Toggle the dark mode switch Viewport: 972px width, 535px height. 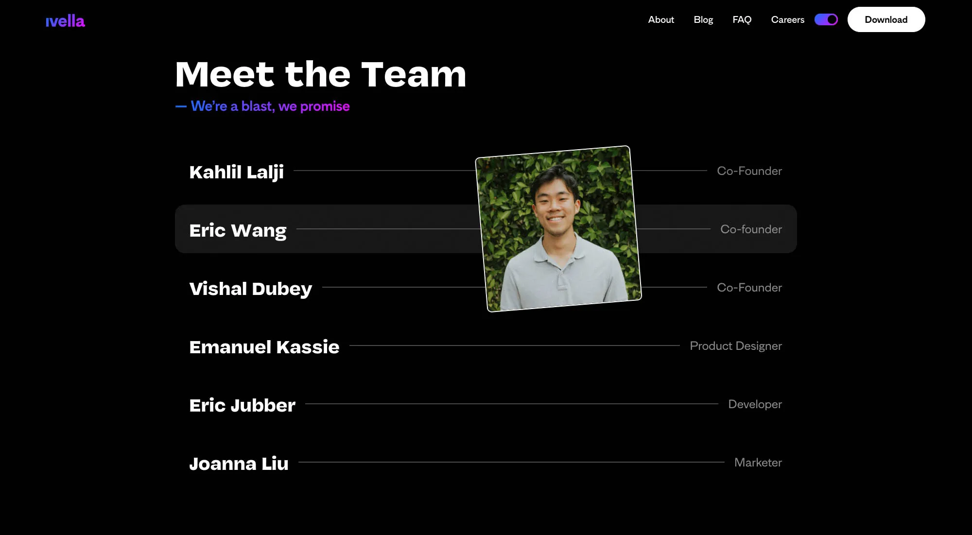coord(826,19)
